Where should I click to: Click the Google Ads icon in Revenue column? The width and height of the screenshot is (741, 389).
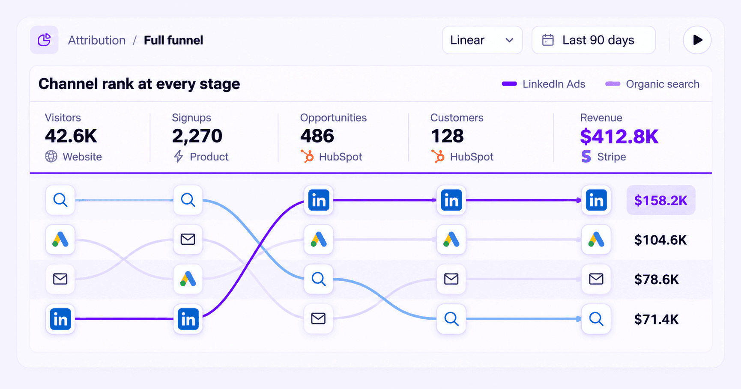pyautogui.click(x=596, y=240)
